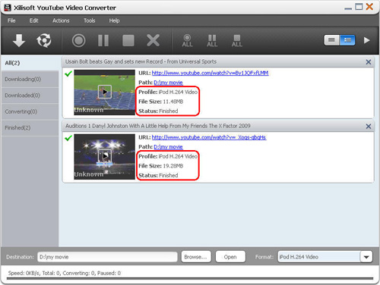
Task: Click the Browse... button
Action: tap(196, 257)
